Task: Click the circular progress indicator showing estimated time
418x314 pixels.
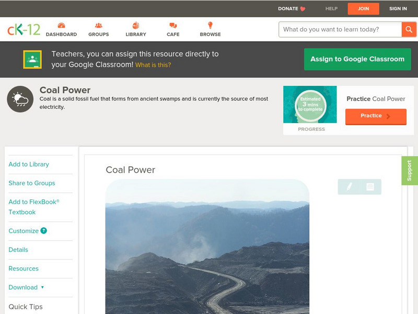Action: click(x=311, y=105)
